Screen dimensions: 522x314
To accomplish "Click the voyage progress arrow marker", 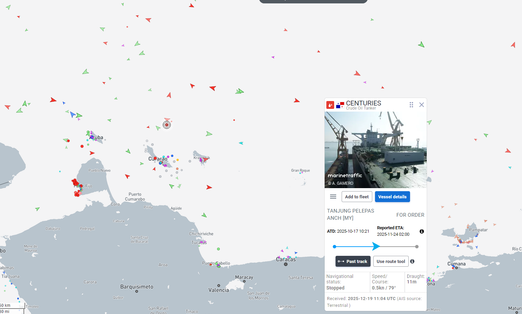I will click(376, 246).
